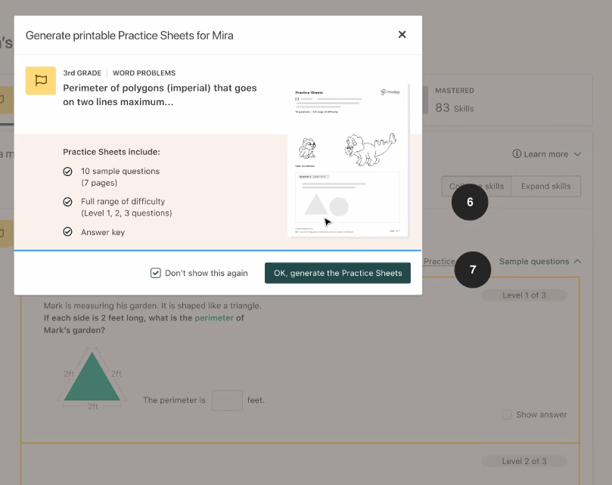The width and height of the screenshot is (612, 485).
Task: Click the black circle marker numbered 7
Action: [473, 270]
